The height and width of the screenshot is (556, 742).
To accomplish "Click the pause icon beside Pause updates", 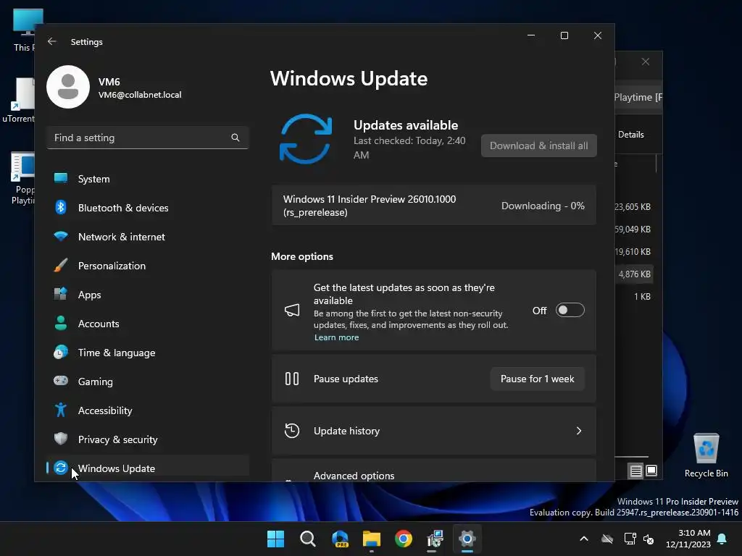I will click(292, 379).
